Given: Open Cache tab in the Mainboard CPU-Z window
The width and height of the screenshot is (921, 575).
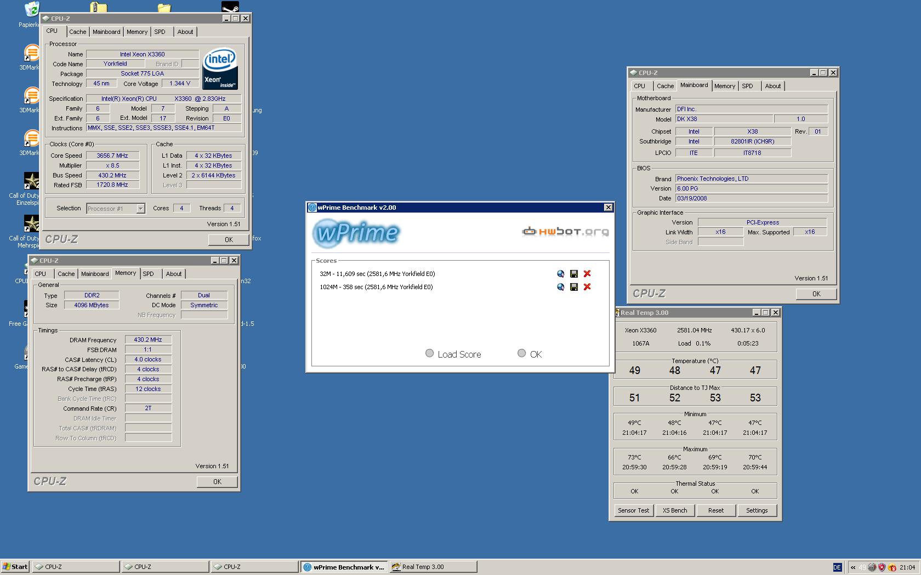Looking at the screenshot, I should [x=665, y=86].
